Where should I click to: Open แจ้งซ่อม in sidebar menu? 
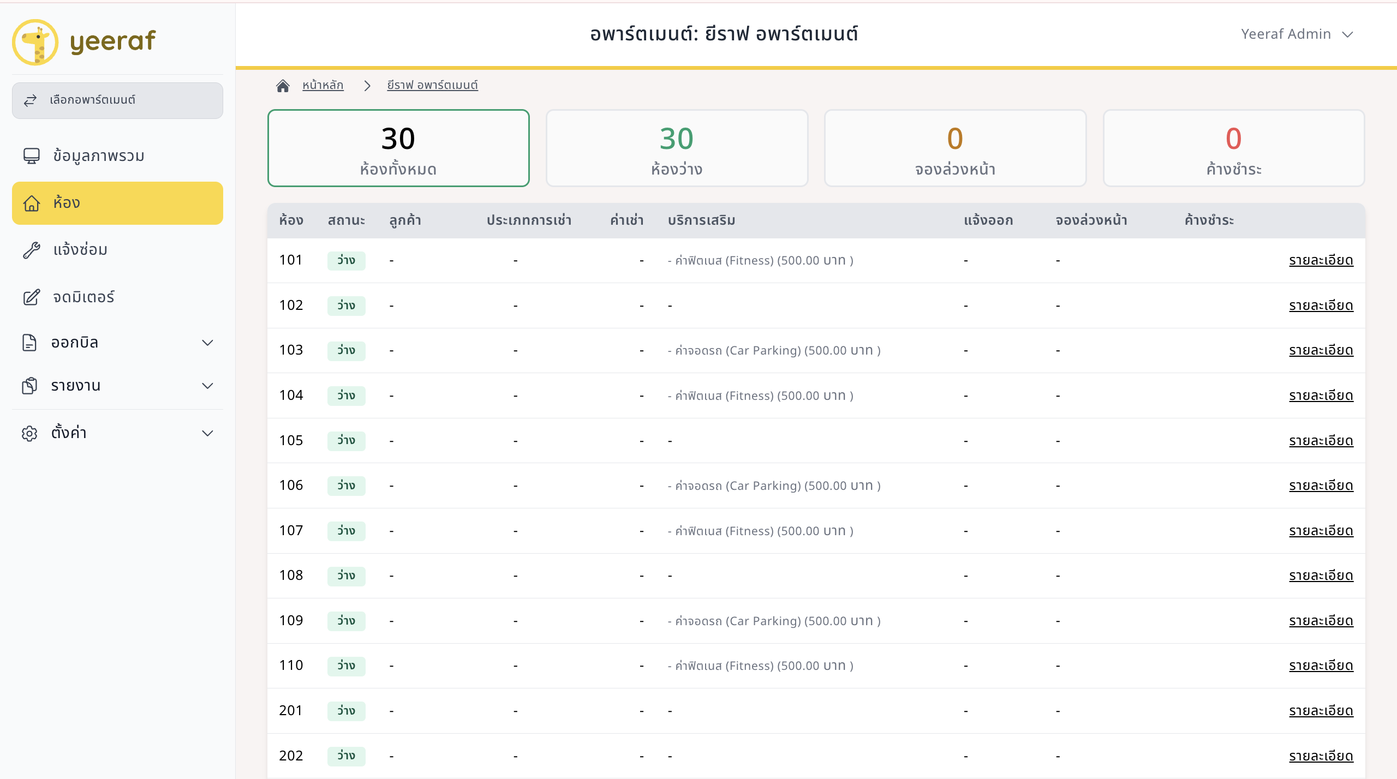click(x=117, y=250)
